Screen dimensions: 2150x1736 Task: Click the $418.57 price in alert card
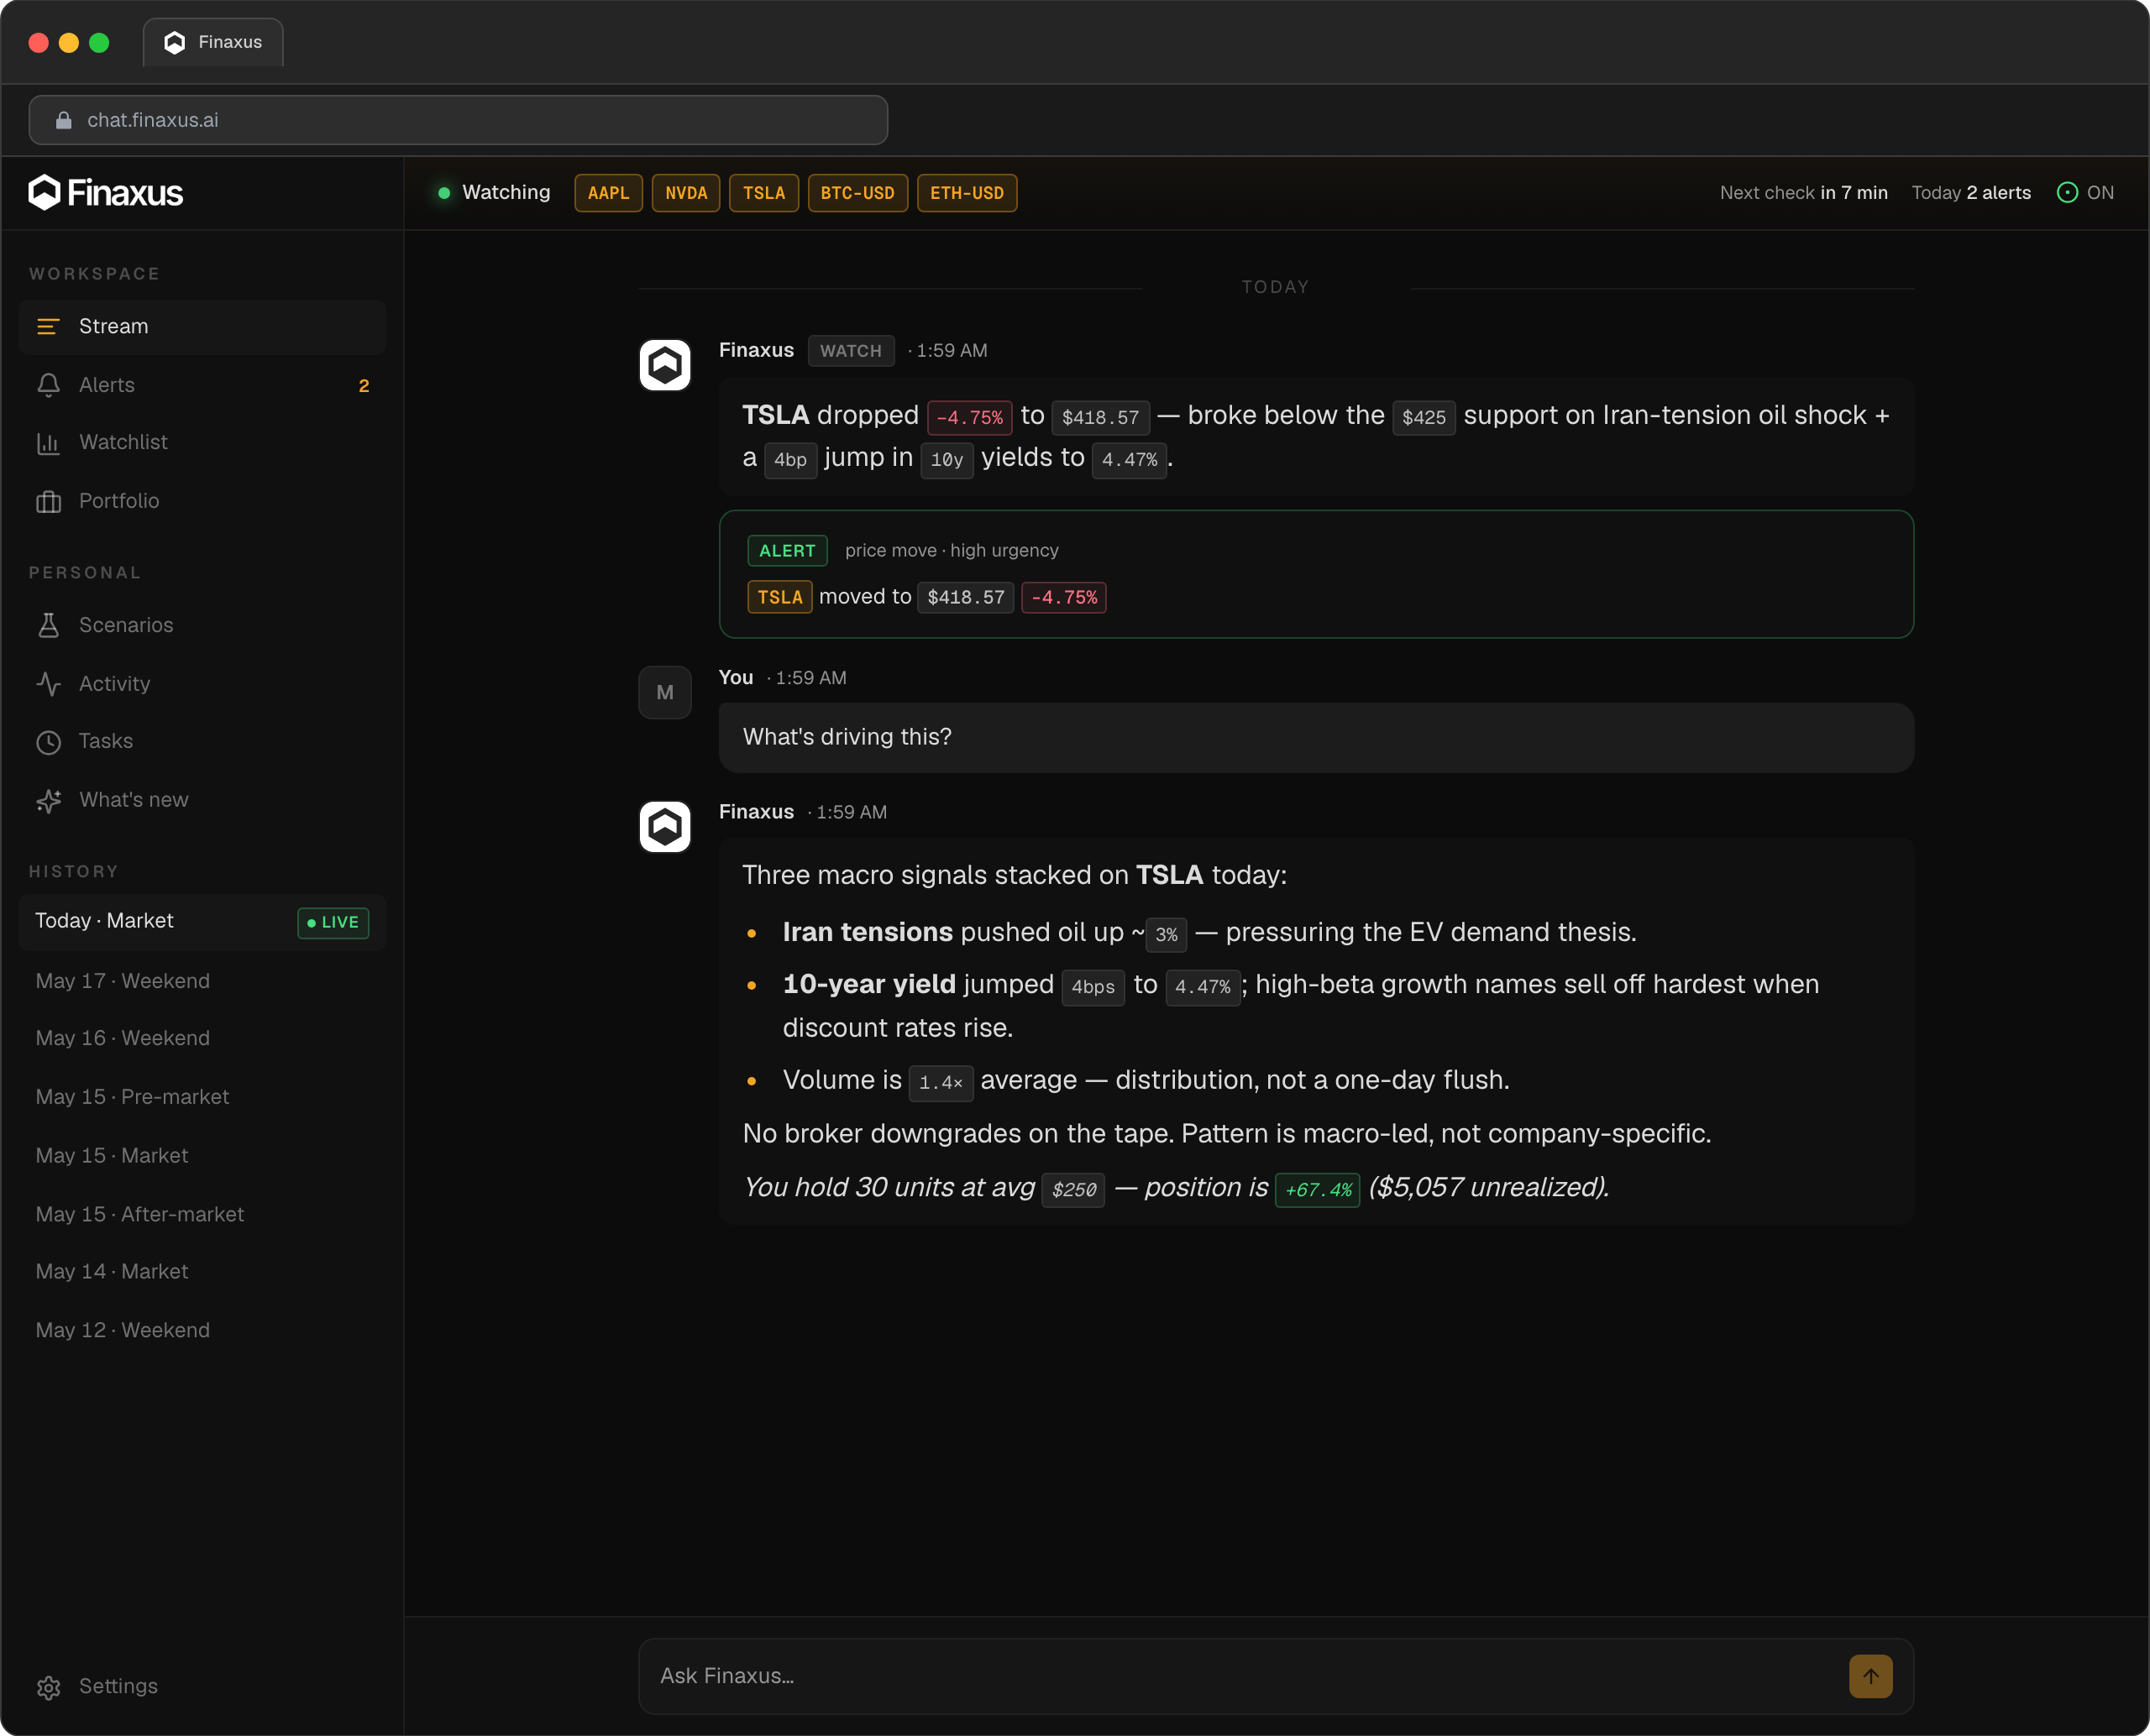tap(966, 597)
